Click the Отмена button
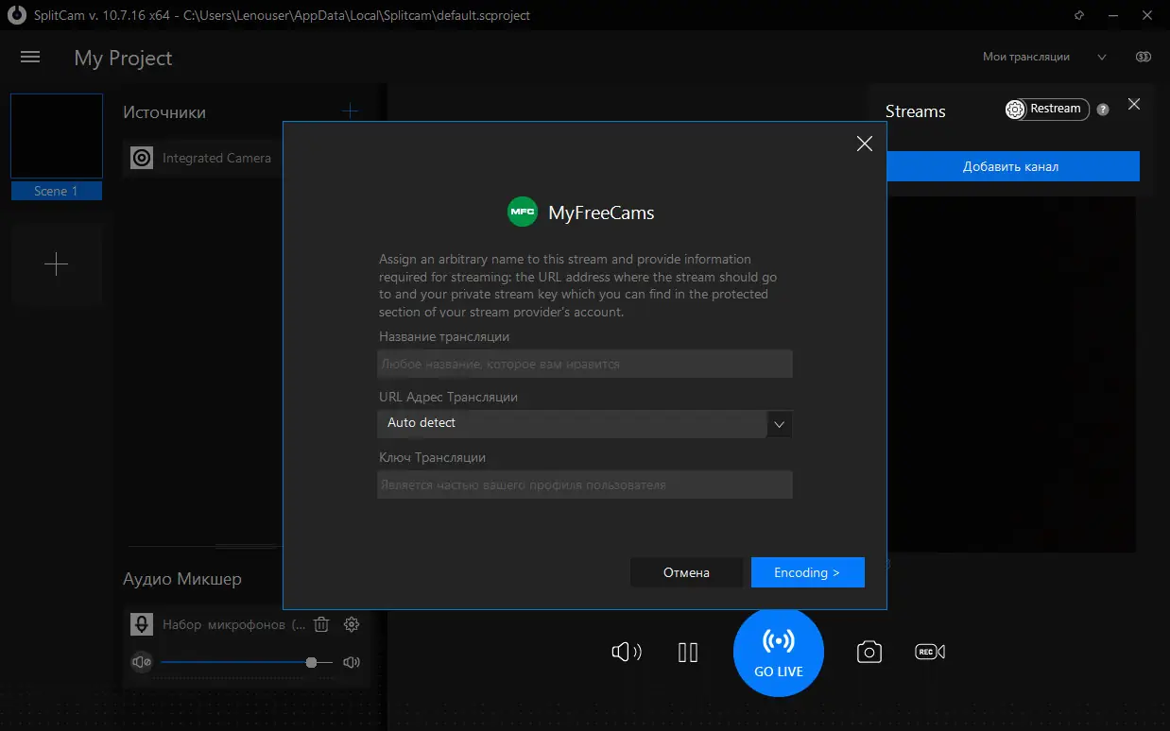Image resolution: width=1170 pixels, height=731 pixels. coord(686,572)
